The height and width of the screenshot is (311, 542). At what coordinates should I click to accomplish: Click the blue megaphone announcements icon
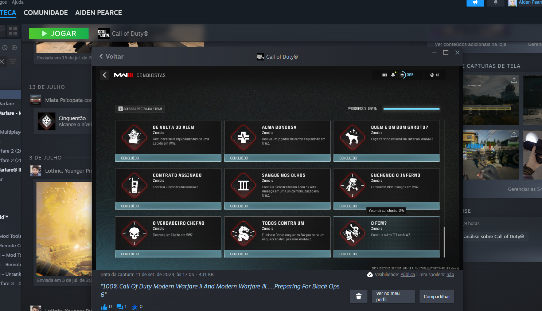pos(475,3)
